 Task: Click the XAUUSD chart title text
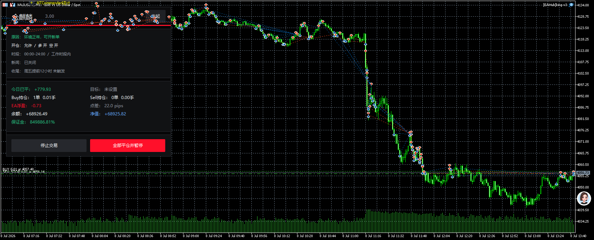[49, 5]
